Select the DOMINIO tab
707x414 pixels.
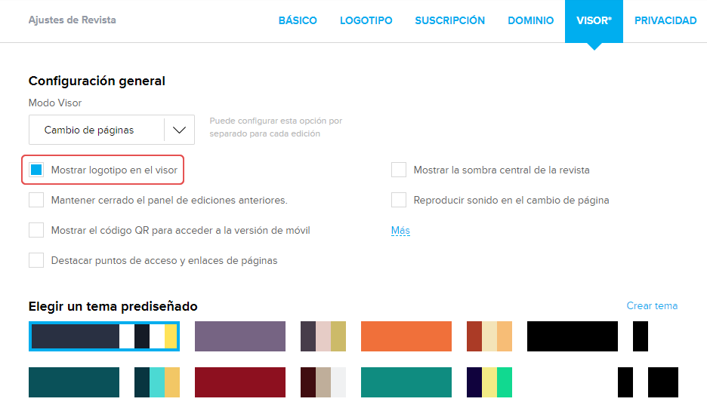[x=530, y=20]
